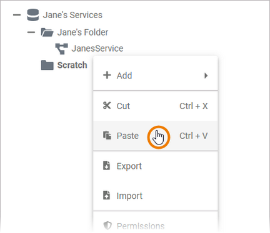Collapse the Jane's Services tree node
Screen dimensions: 270x233
click(17, 15)
